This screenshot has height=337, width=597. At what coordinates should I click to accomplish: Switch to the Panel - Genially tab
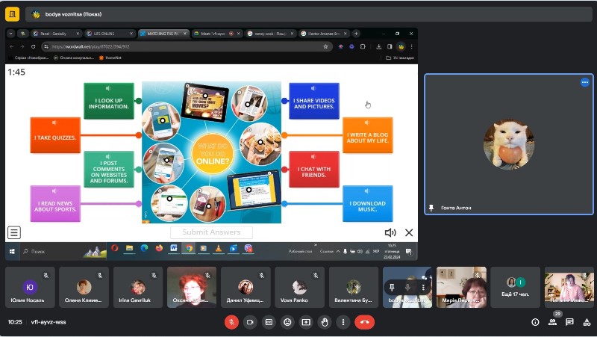pos(56,34)
